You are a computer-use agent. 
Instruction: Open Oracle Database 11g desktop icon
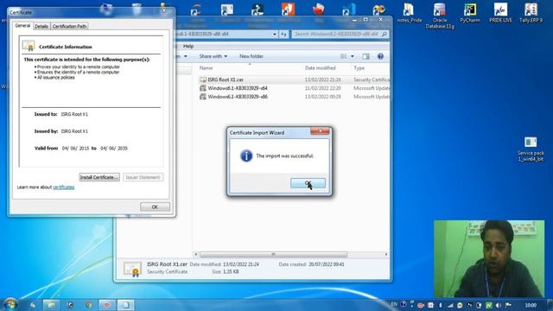click(x=440, y=16)
